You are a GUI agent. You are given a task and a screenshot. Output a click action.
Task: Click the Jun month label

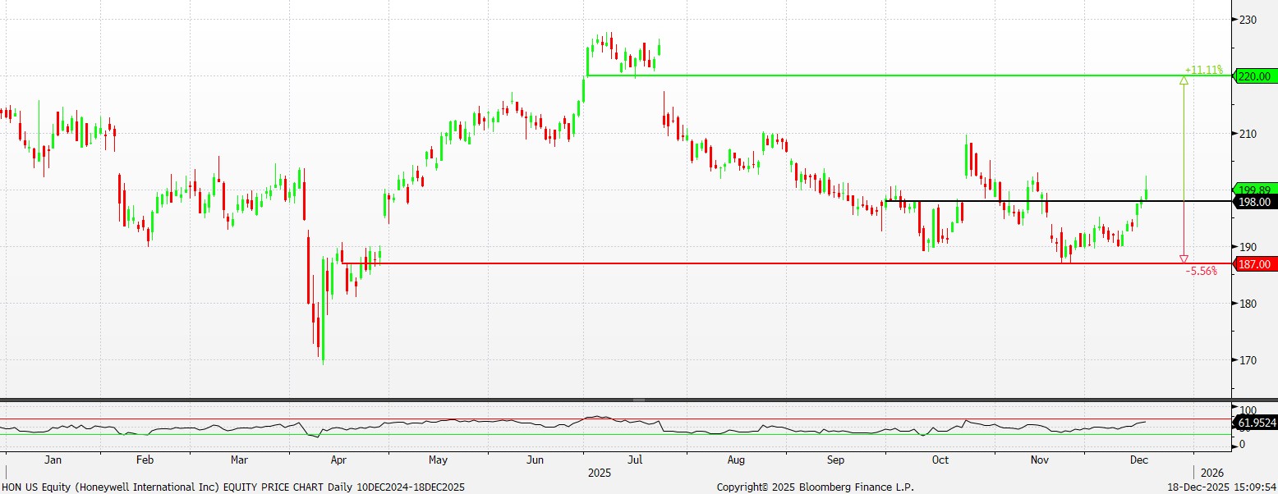[x=535, y=460]
